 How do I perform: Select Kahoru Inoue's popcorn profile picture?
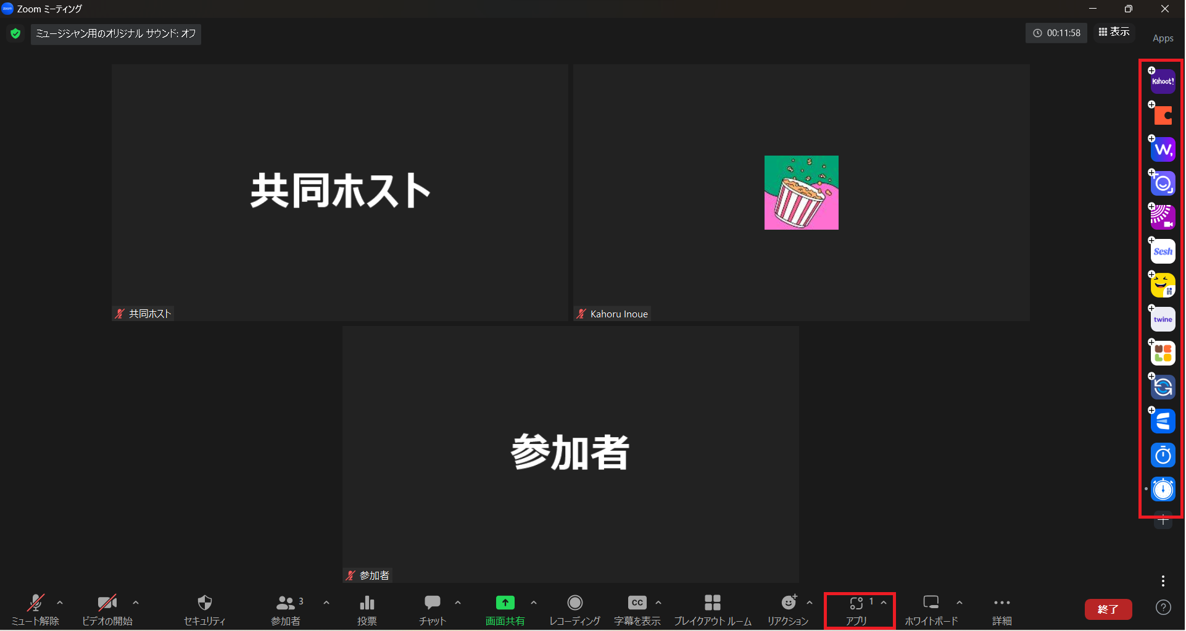point(801,193)
